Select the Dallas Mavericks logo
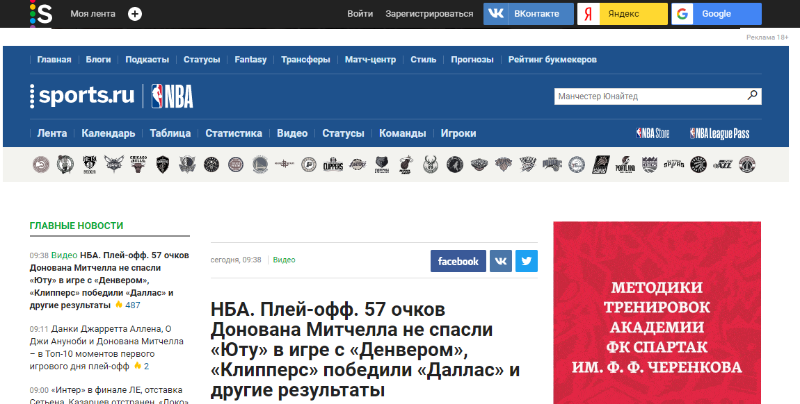 pos(187,165)
